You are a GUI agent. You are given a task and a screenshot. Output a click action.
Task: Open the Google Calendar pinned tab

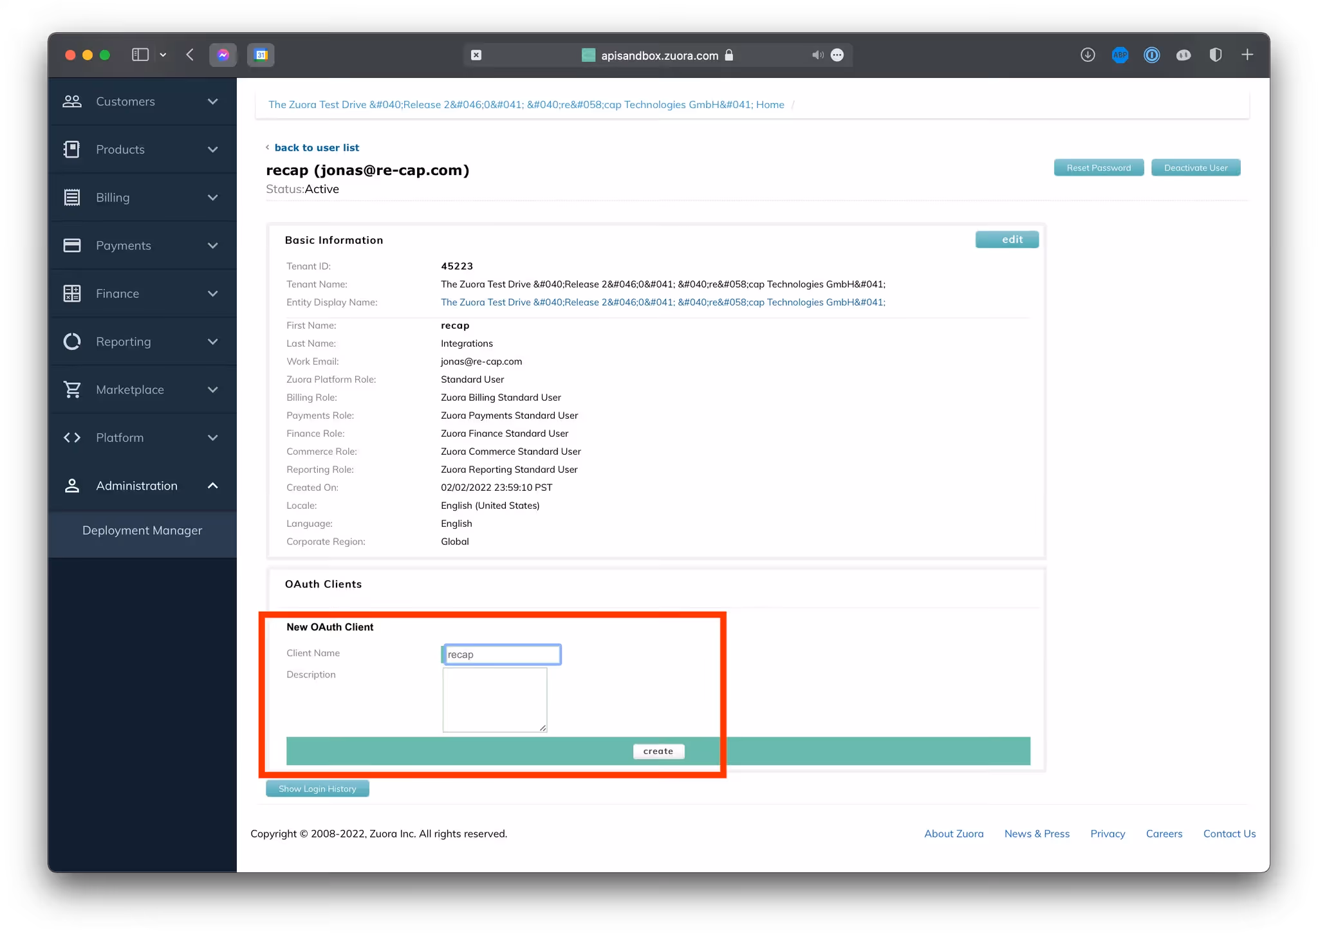click(x=261, y=55)
